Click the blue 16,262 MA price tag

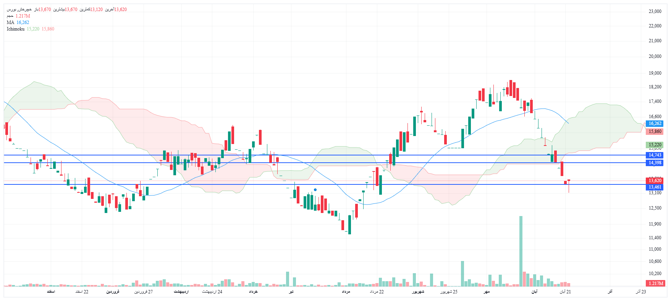655,123
